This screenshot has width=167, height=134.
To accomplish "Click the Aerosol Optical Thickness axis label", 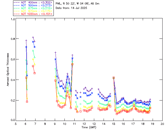I will 8,70.
